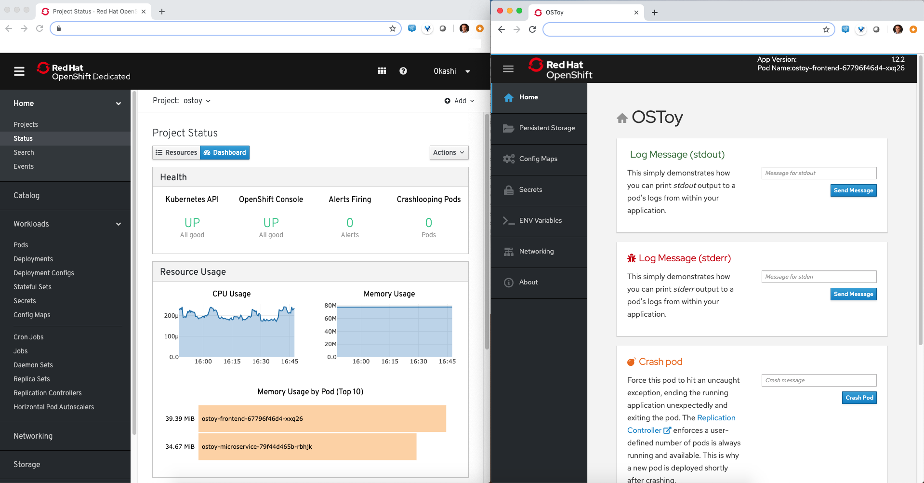Open a new tab in the left browser
The image size is (924, 483).
[162, 12]
